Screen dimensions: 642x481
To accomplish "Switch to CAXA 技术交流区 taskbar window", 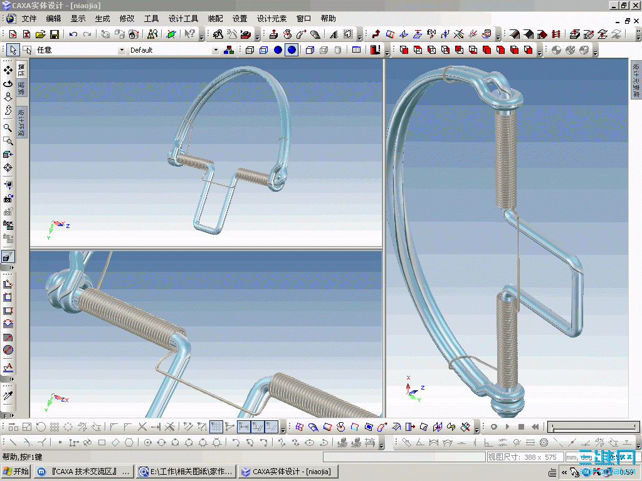I will pyautogui.click(x=84, y=471).
